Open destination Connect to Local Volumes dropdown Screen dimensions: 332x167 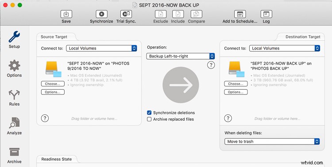285,48
